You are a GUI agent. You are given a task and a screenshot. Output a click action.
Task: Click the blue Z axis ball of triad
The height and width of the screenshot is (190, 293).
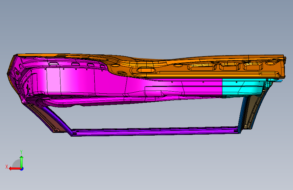tap(22, 169)
